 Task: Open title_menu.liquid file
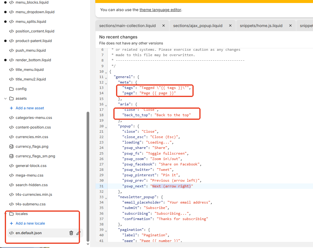(29, 70)
